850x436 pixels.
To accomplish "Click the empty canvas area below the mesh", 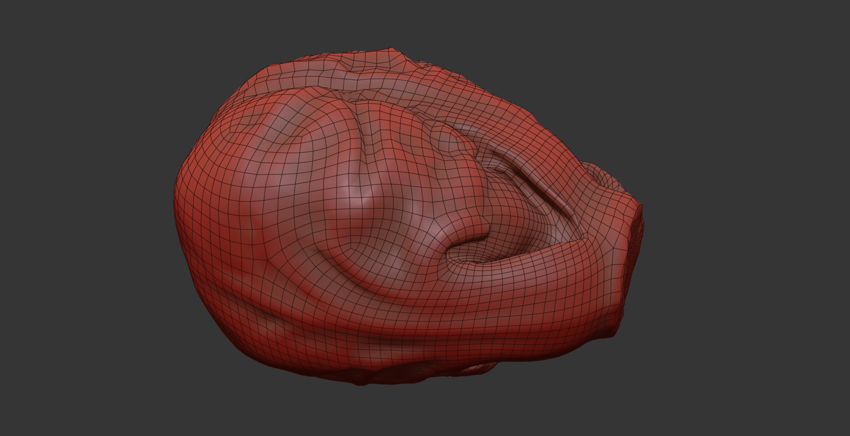I will pos(419,414).
